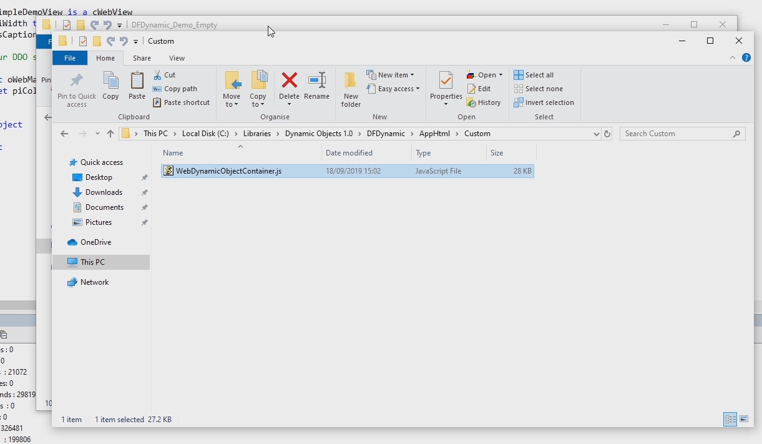Click the Help question mark icon
The width and height of the screenshot is (762, 444).
pos(746,57)
